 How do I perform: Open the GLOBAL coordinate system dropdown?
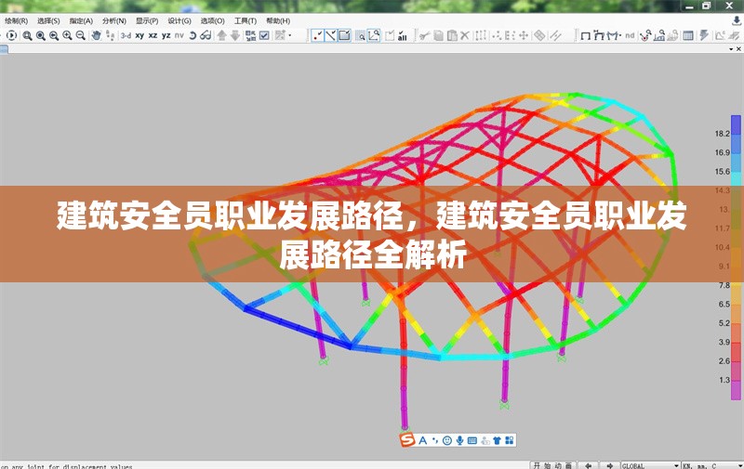coord(650,465)
